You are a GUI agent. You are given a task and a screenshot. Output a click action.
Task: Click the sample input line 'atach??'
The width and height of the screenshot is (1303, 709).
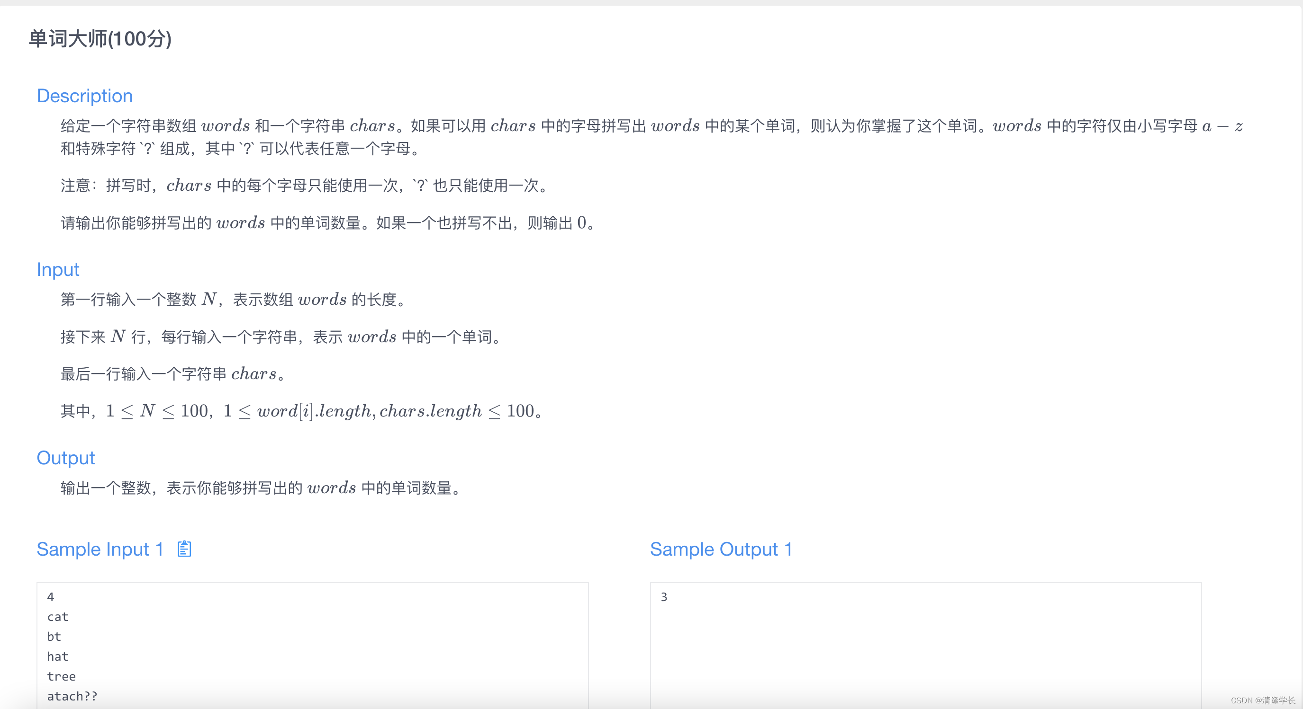click(72, 696)
